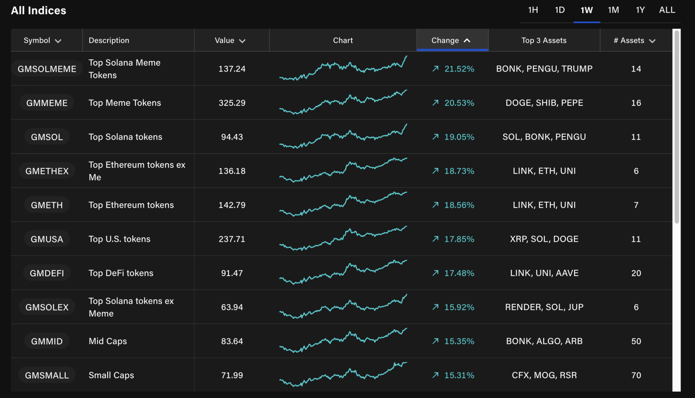Viewport: 695px width, 398px height.
Task: Switch to the 1Y timeframe tab
Action: coord(640,10)
